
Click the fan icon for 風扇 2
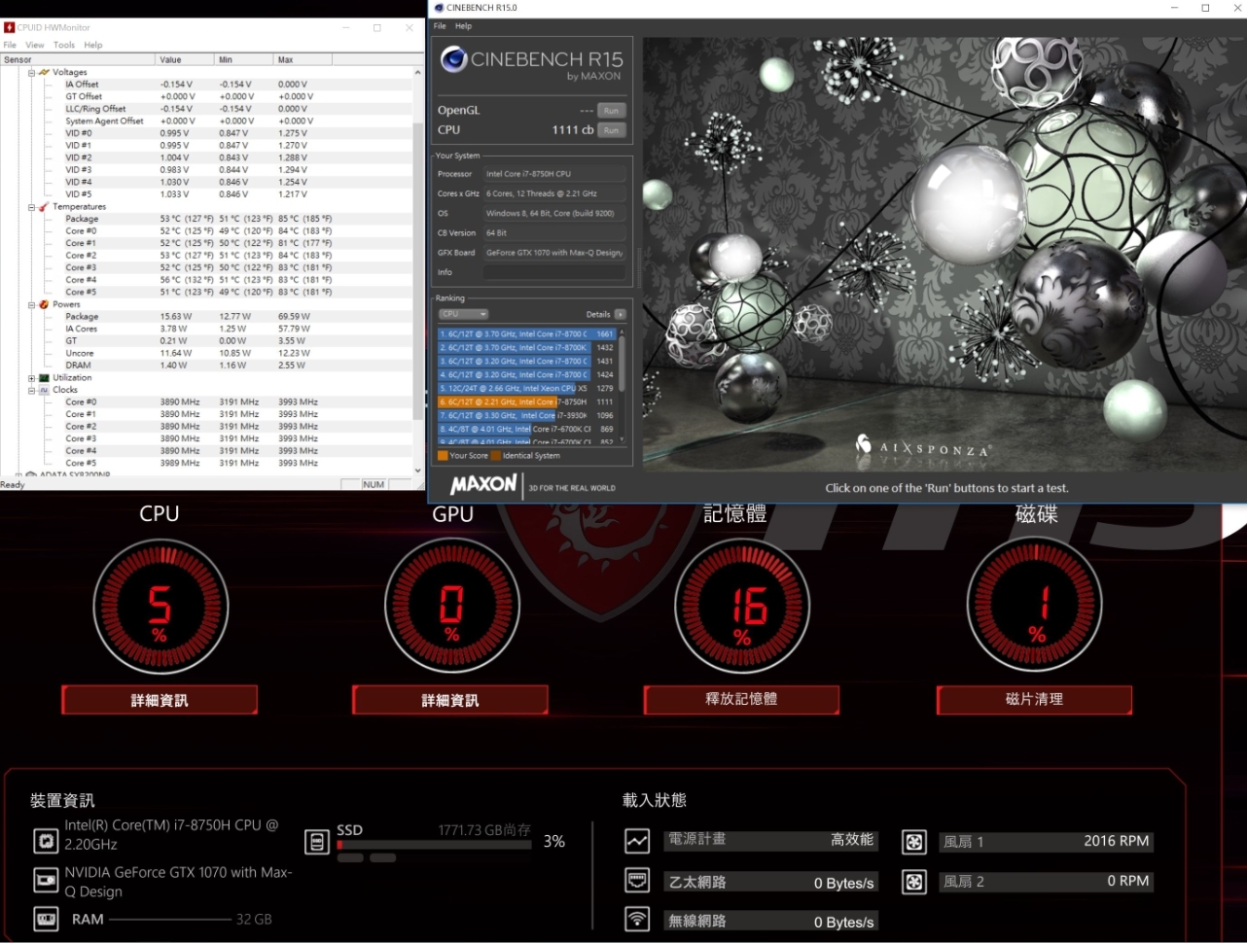[914, 882]
